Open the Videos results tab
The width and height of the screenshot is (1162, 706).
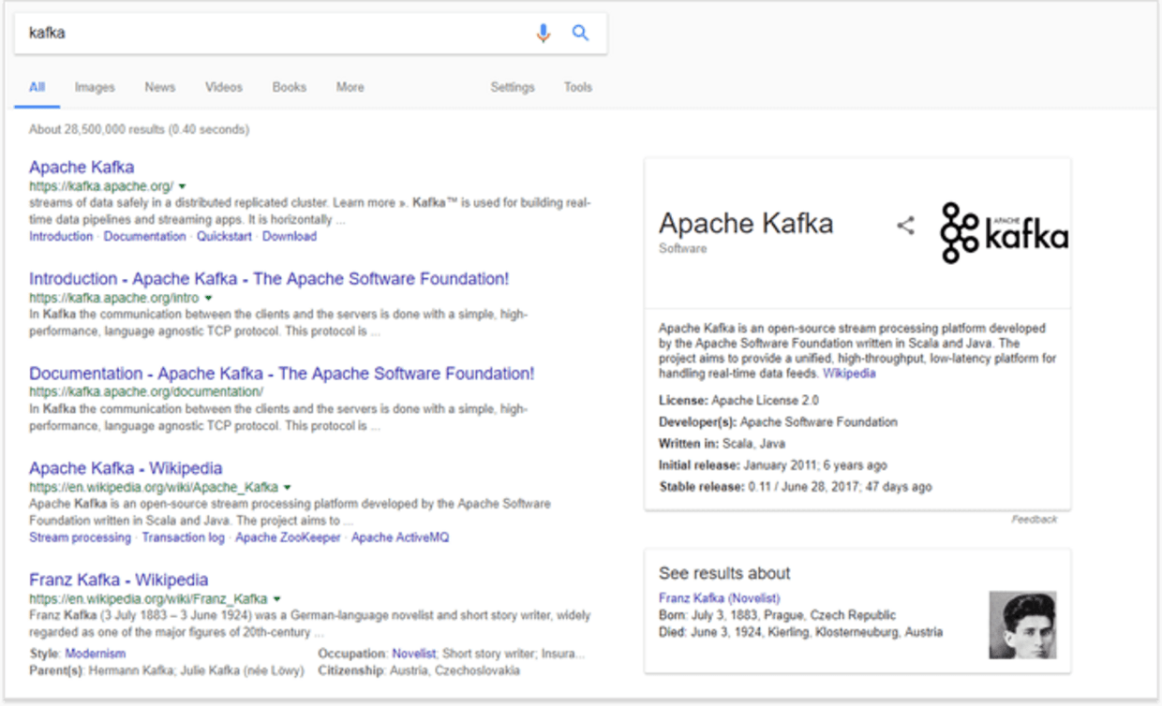click(x=224, y=87)
